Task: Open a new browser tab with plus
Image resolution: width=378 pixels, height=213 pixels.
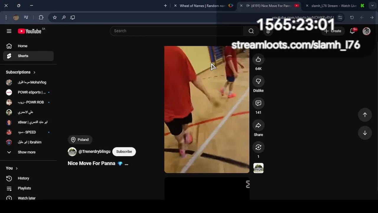Action: tap(165, 6)
